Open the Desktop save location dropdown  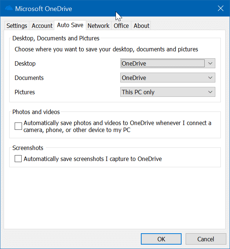168,63
